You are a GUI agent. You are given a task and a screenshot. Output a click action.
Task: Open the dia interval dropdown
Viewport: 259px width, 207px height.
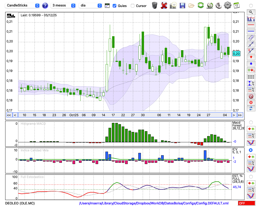point(90,5)
